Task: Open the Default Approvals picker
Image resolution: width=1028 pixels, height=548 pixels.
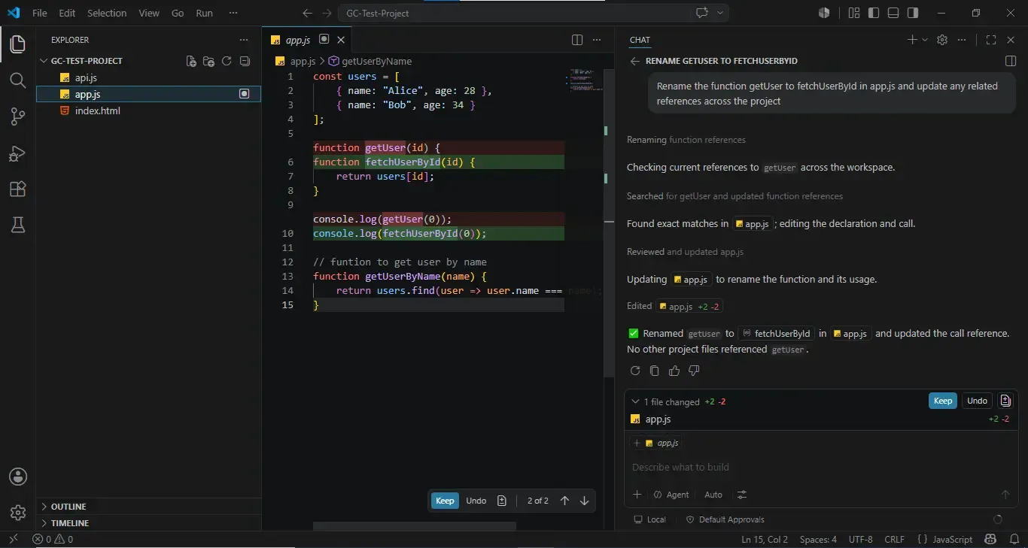Action: [x=725, y=519]
